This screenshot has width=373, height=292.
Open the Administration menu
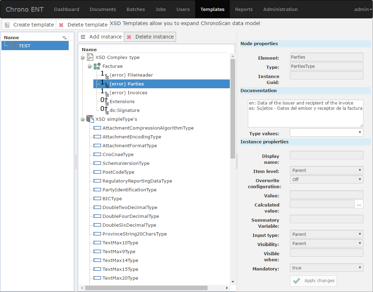[280, 9]
